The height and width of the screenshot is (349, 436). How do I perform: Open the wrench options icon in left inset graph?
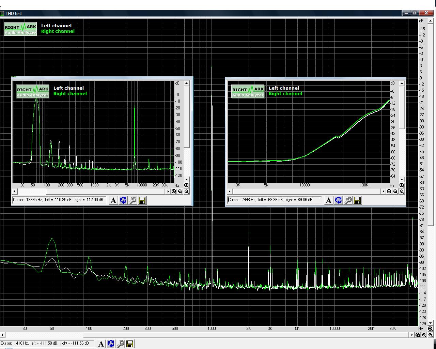click(x=133, y=200)
